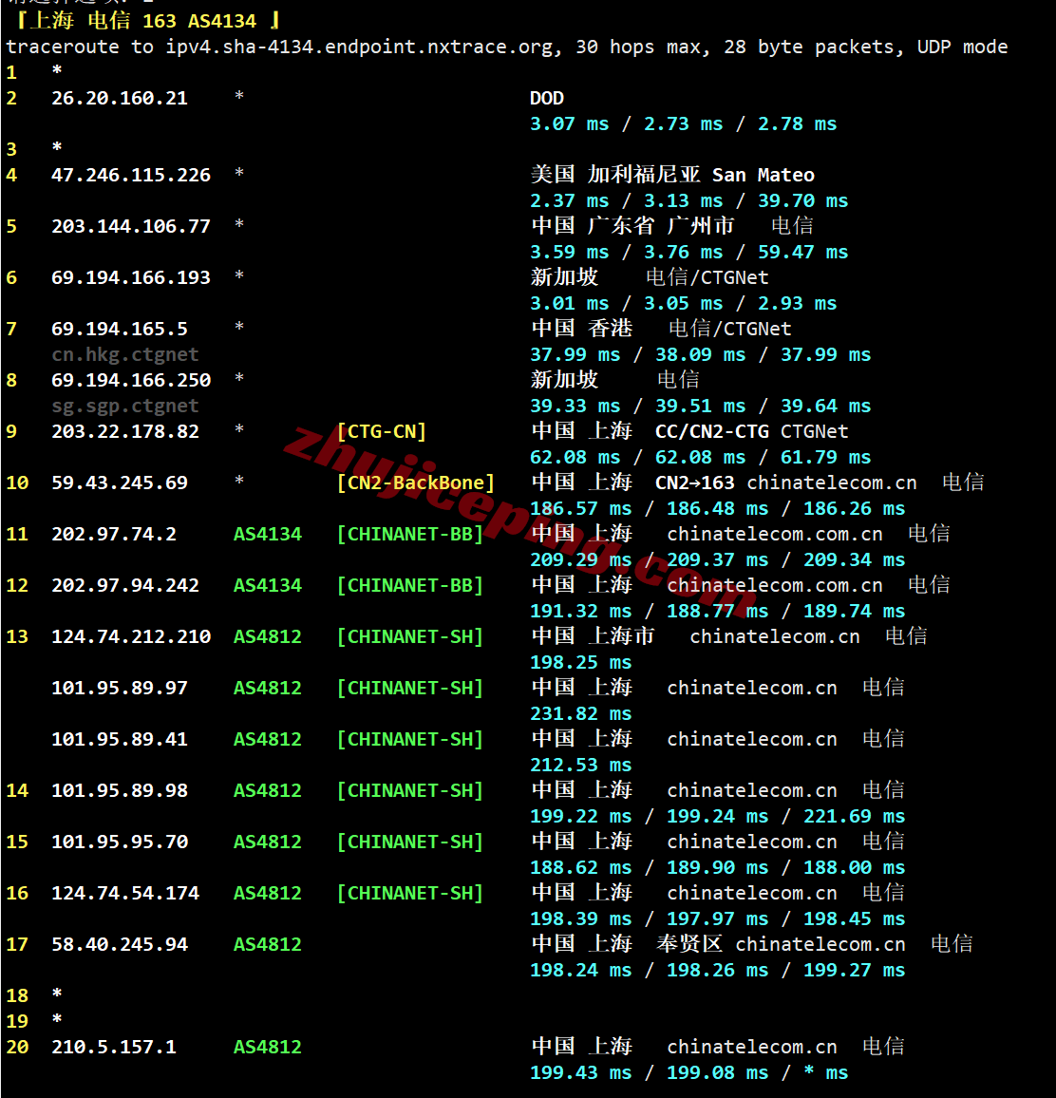Click AS4134 on hop 11 row
Image resolution: width=1056 pixels, height=1098 pixels.
click(x=268, y=535)
